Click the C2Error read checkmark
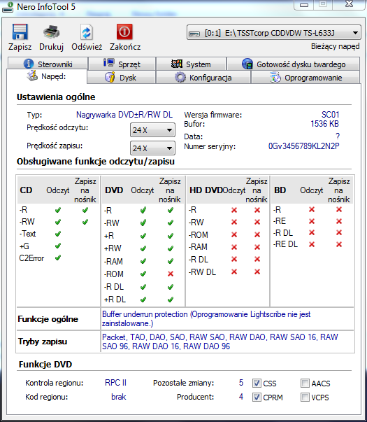This screenshot has height=422, width=367. click(x=58, y=258)
